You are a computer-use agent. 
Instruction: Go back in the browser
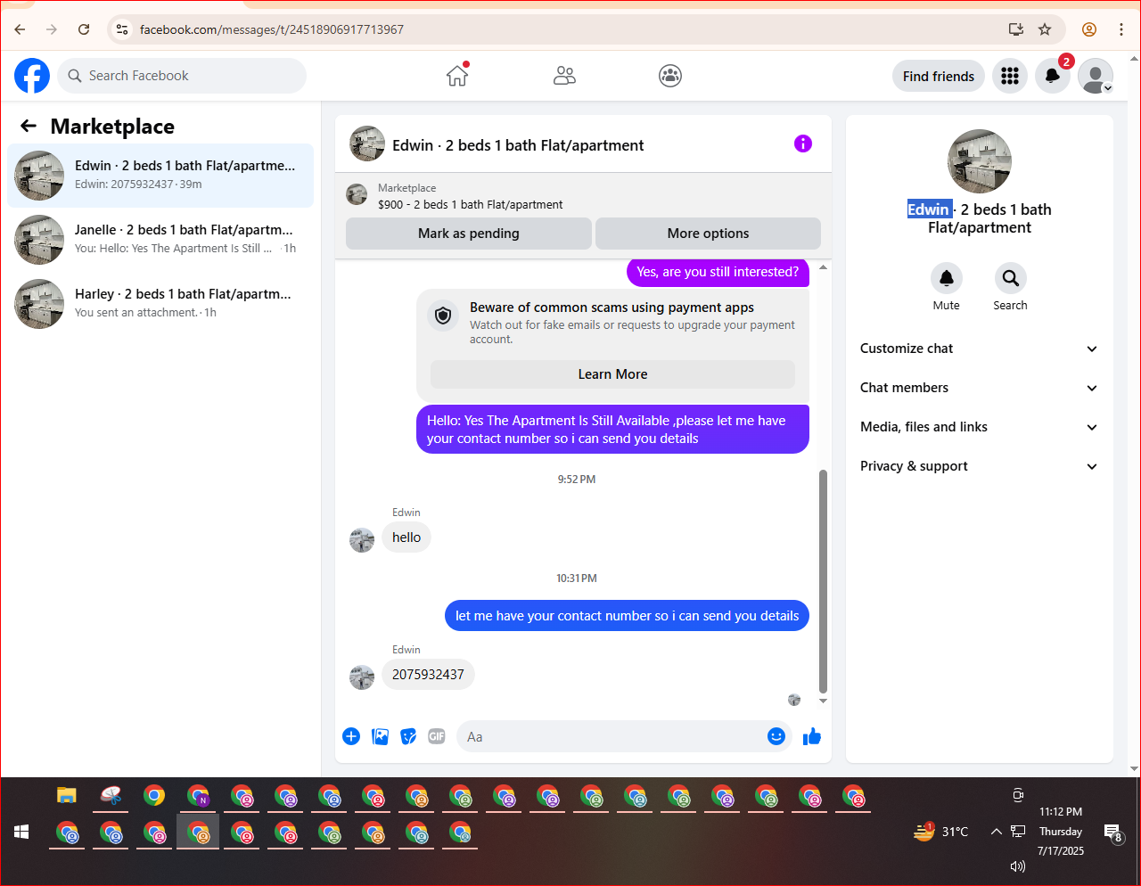pyautogui.click(x=20, y=29)
